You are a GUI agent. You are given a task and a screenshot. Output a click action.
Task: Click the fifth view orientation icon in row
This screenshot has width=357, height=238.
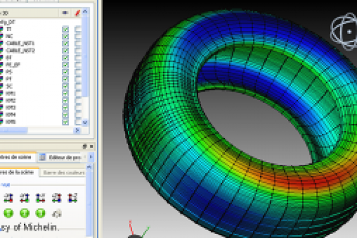(x=73, y=197)
